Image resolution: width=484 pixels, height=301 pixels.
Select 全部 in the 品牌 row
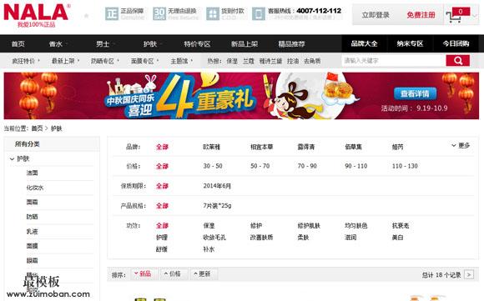[x=162, y=147]
